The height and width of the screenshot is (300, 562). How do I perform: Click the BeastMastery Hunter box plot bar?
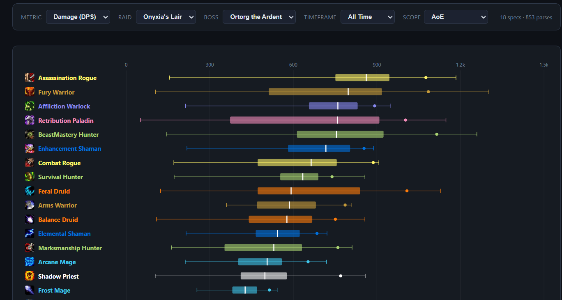click(340, 134)
